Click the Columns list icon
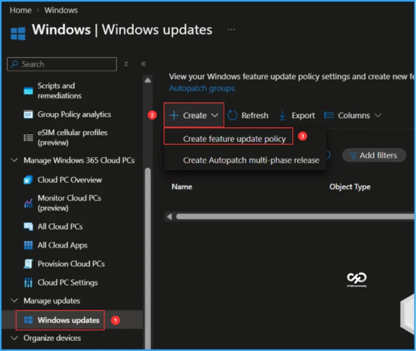The height and width of the screenshot is (351, 416). (x=329, y=115)
